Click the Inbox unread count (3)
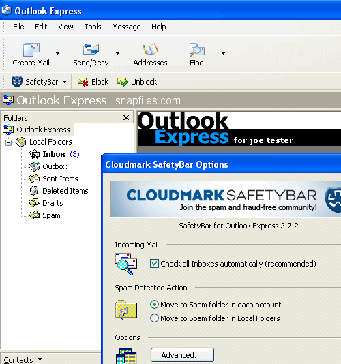The width and height of the screenshot is (341, 364). [74, 154]
